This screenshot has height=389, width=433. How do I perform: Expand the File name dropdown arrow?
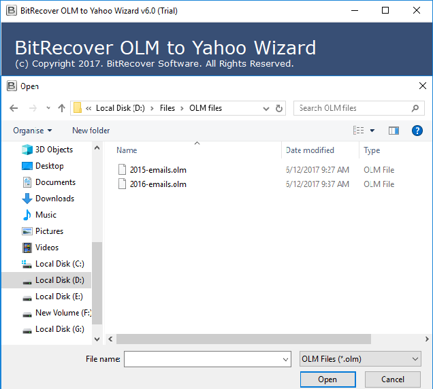(x=285, y=360)
